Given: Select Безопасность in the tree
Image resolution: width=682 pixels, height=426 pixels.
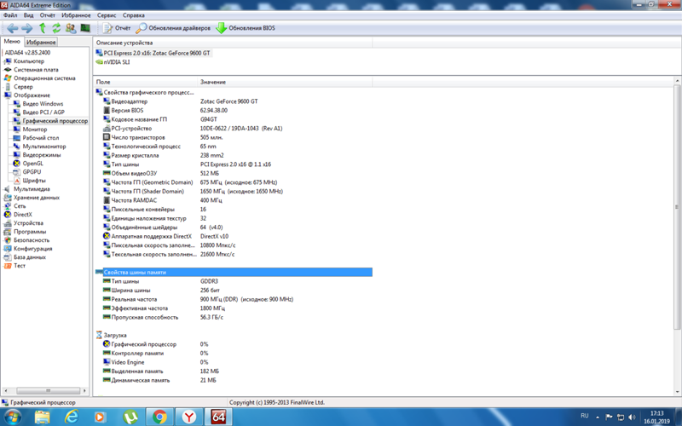Looking at the screenshot, I should pyautogui.click(x=32, y=240).
